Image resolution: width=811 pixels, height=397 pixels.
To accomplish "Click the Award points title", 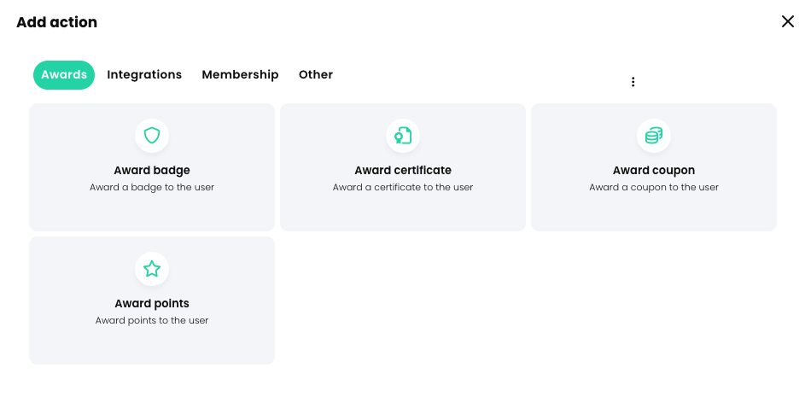I will point(152,303).
